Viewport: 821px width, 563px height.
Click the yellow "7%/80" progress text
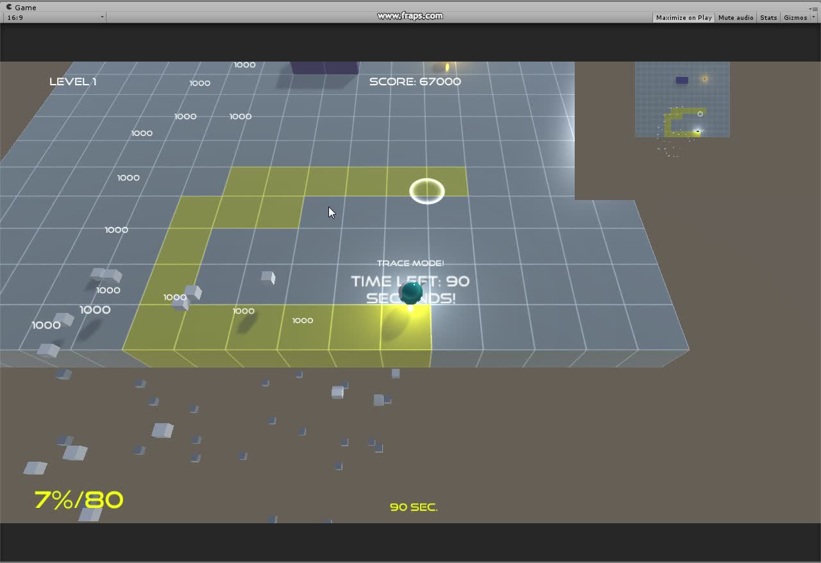(x=78, y=500)
